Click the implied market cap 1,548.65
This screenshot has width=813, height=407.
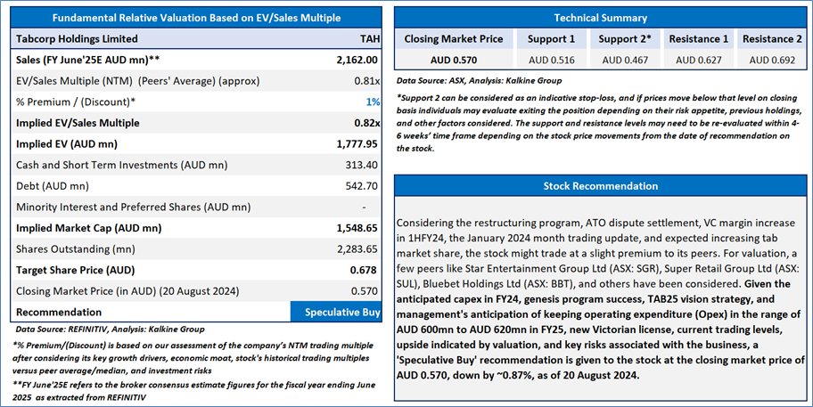point(357,228)
